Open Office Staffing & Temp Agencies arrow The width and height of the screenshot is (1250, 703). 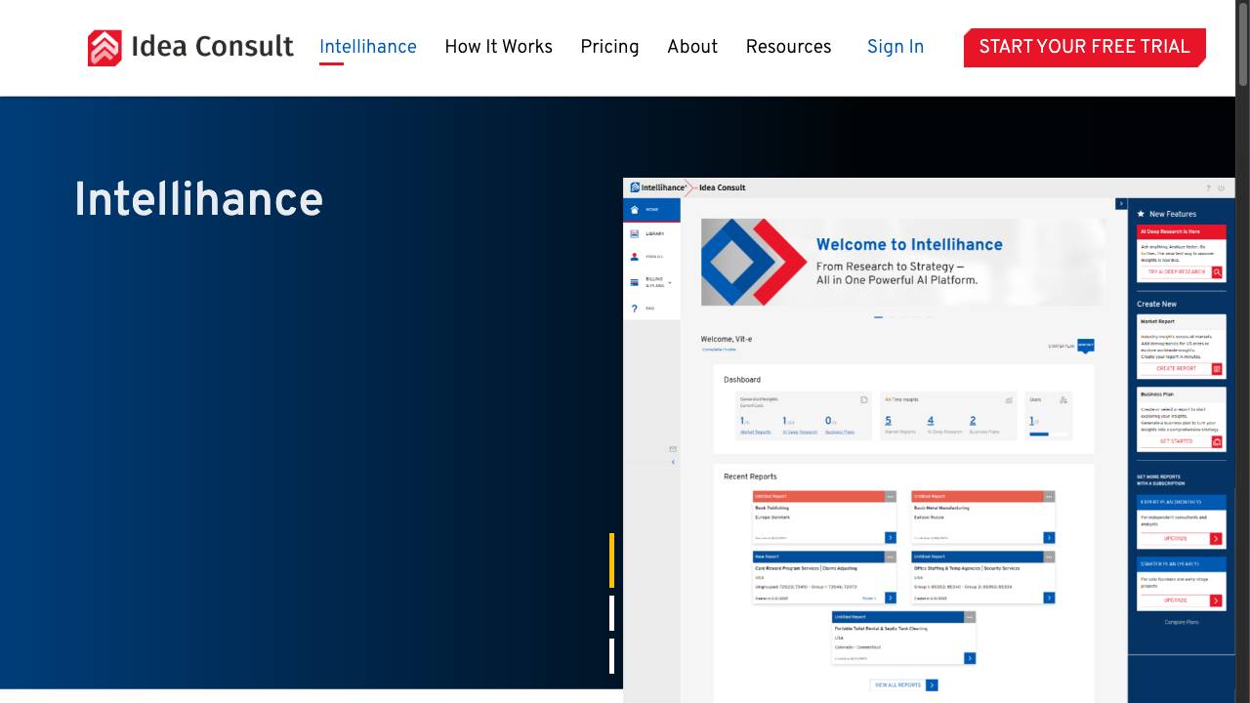pos(1049,598)
